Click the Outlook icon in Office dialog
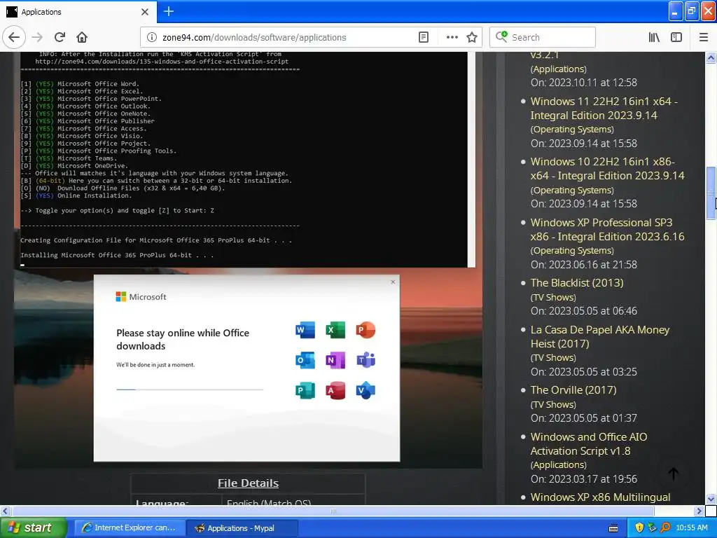The image size is (717, 538). point(305,360)
